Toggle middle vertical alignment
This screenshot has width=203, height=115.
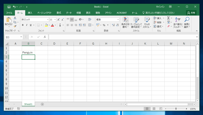pyautogui.click(x=72, y=20)
